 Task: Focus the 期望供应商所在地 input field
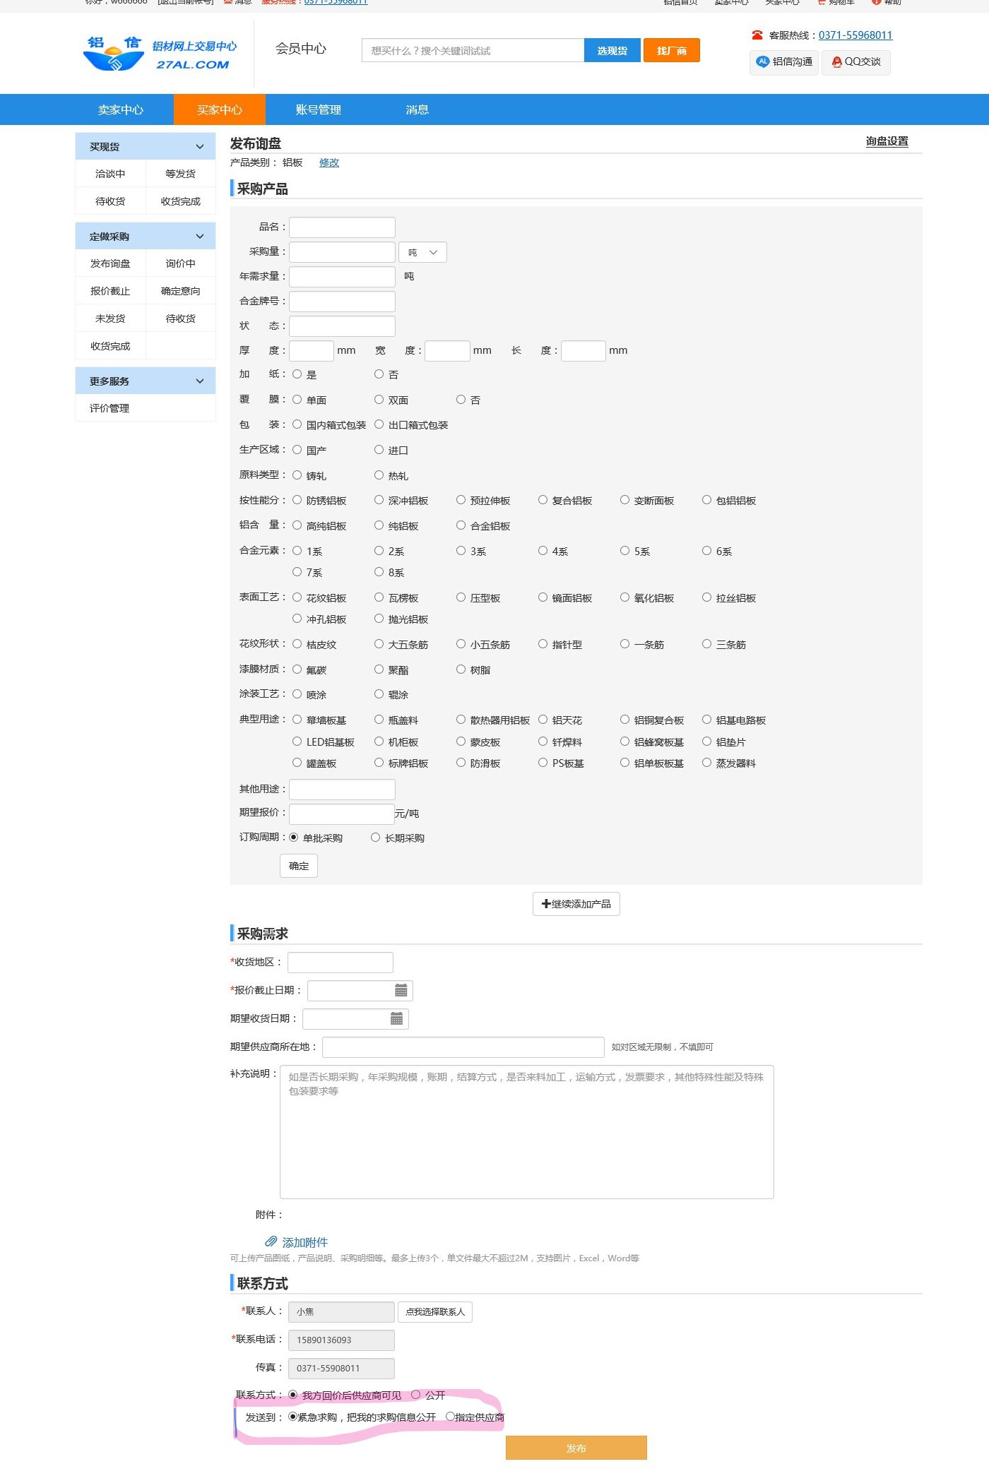(463, 1047)
